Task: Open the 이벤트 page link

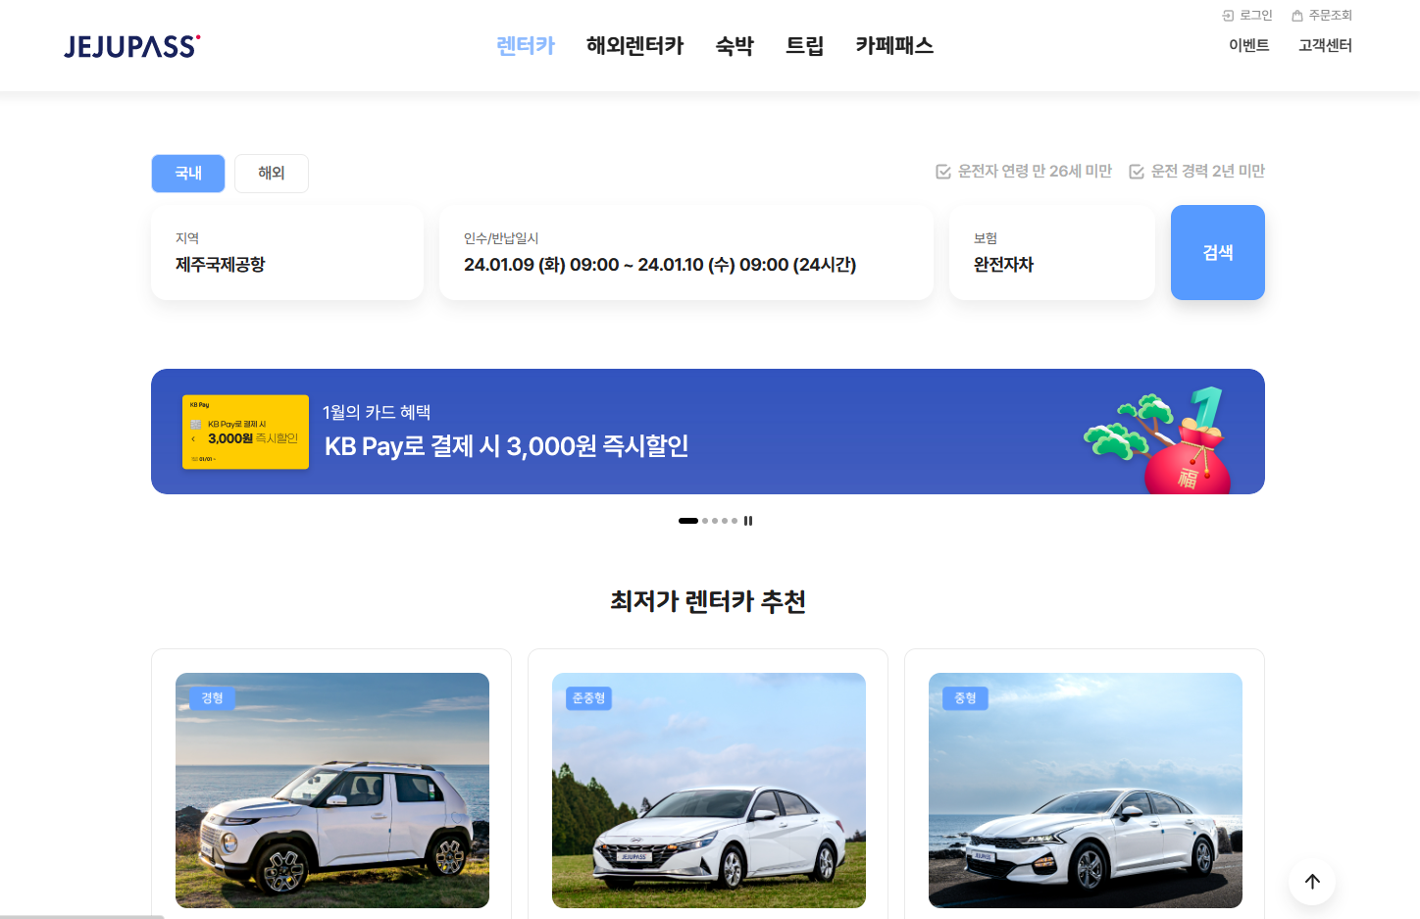Action: (x=1248, y=45)
